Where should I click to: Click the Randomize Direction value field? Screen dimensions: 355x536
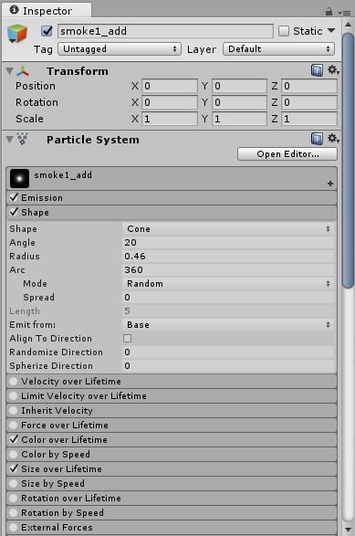[x=228, y=352]
